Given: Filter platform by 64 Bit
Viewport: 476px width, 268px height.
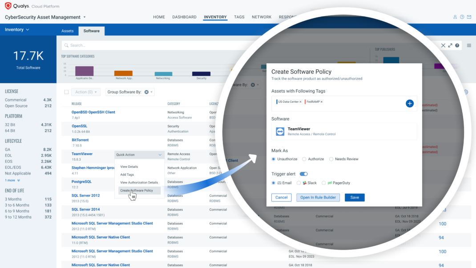Looking at the screenshot, I should pos(28,131).
